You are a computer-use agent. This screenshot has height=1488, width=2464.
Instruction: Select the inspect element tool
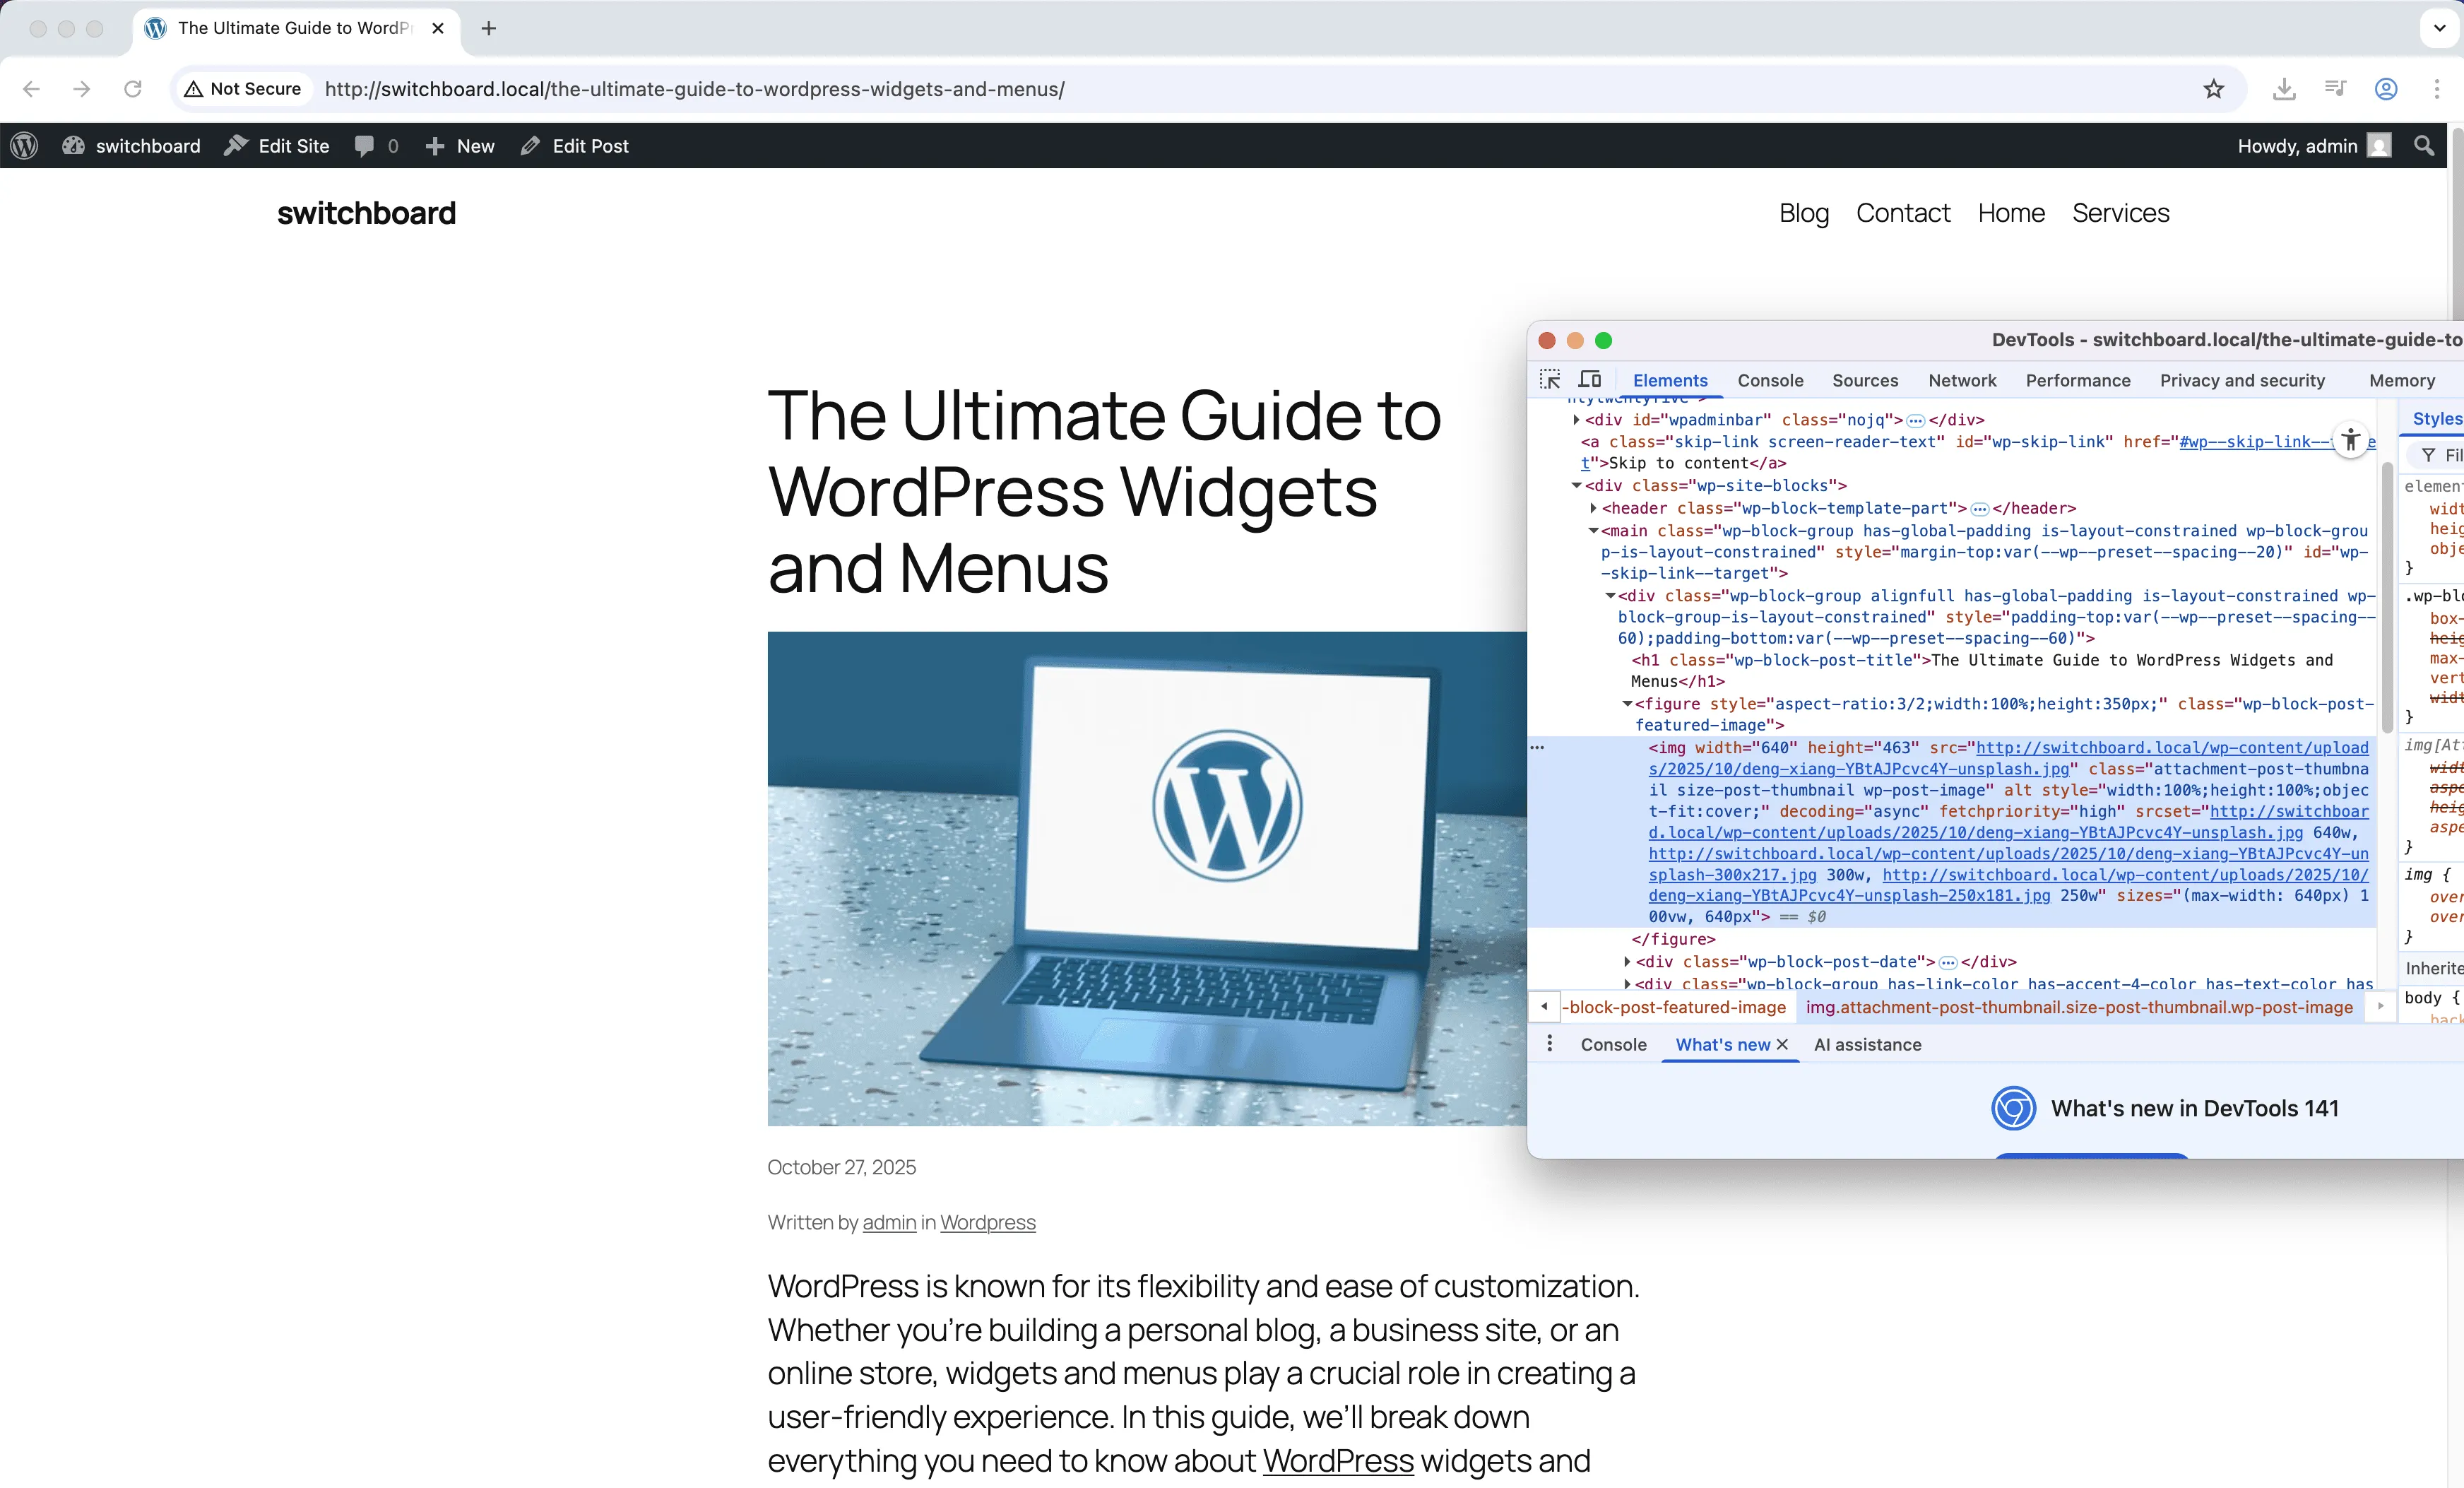tap(1549, 380)
